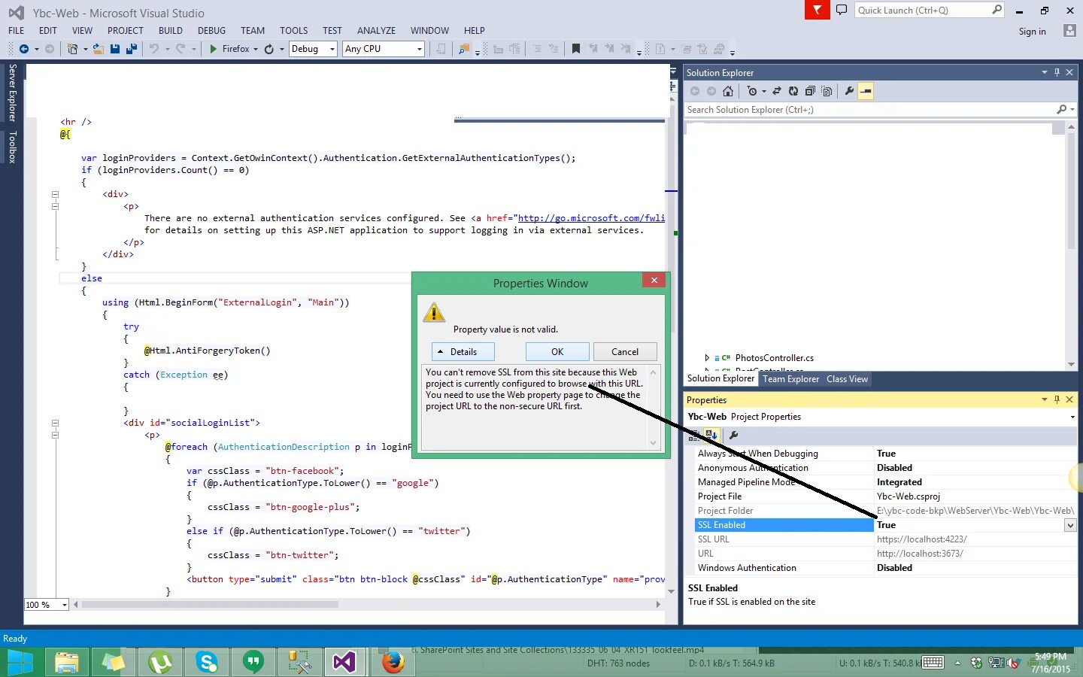Open the Firefox browser selection dropdown arrow
Screen dimensions: 1083x677
click(x=256, y=49)
